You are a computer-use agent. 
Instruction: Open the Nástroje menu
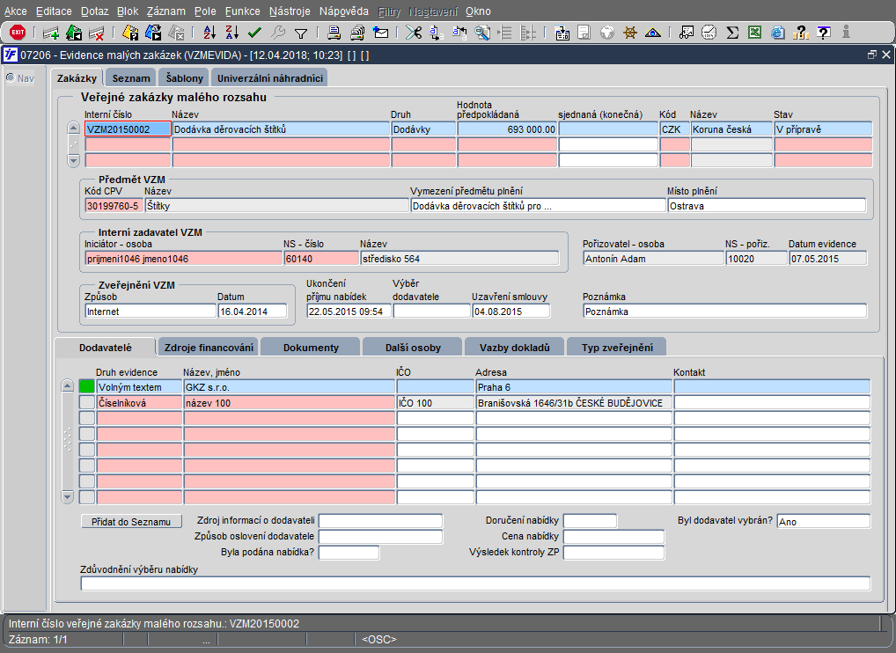tap(289, 11)
